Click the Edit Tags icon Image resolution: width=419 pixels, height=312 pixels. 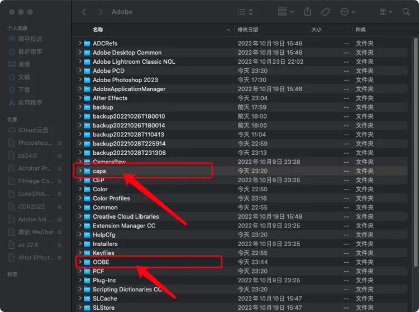click(325, 12)
